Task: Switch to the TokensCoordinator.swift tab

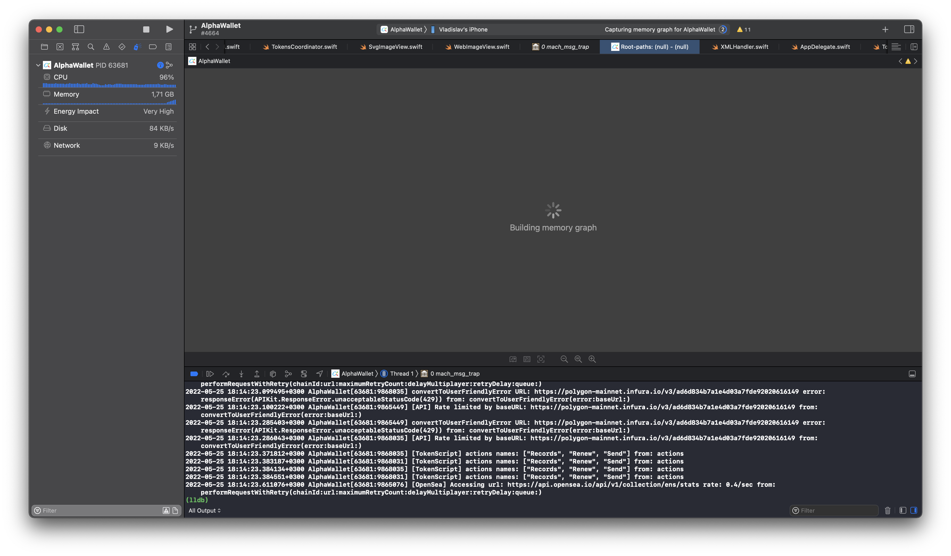Action: (x=304, y=47)
